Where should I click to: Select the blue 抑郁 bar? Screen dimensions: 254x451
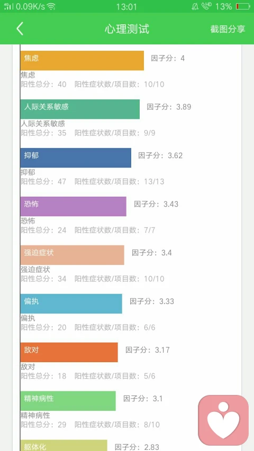(76, 158)
